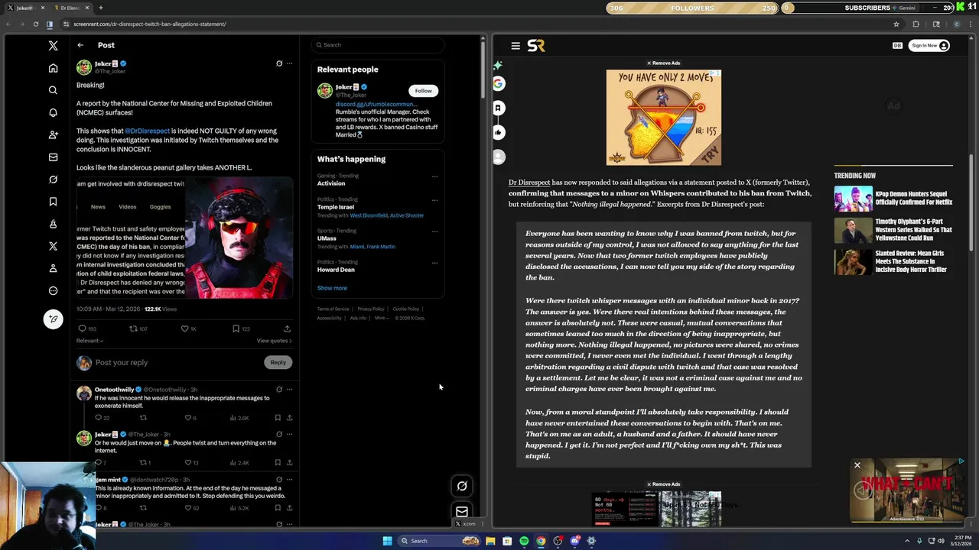Open more options on main post

289,63
